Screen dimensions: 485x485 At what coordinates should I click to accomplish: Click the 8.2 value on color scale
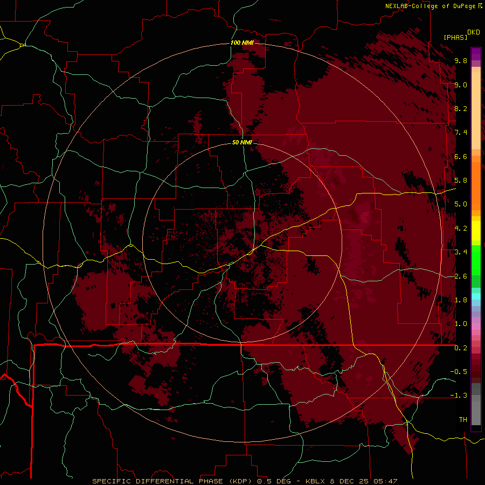tap(461, 108)
